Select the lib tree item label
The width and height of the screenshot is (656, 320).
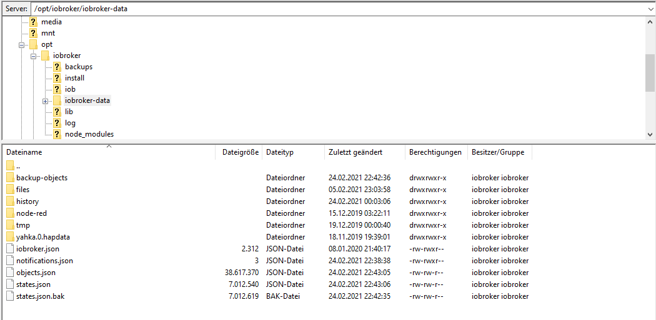[69, 112]
